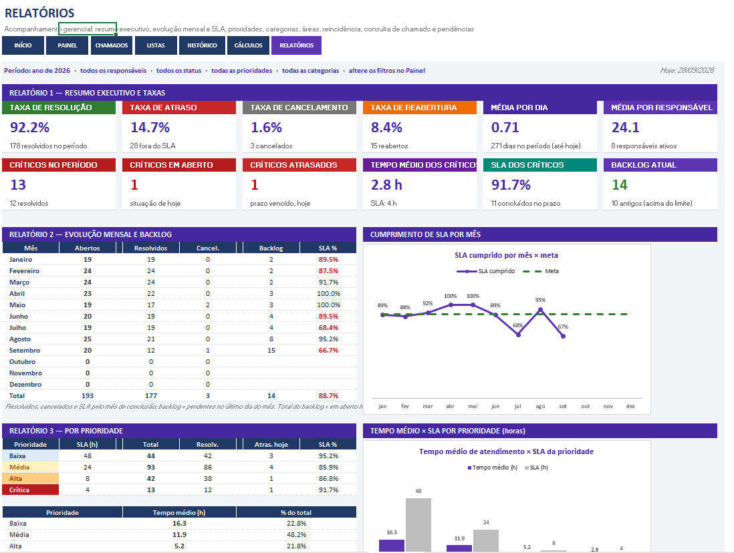This screenshot has width=734, height=553.
Task: Click 'todas as categorias' filter text
Action: (x=310, y=71)
